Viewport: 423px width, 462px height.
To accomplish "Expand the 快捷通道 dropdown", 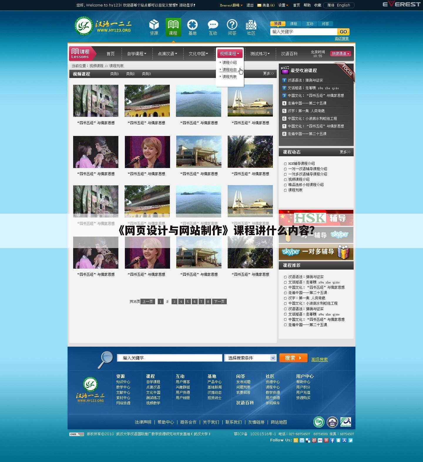I will (341, 54).
